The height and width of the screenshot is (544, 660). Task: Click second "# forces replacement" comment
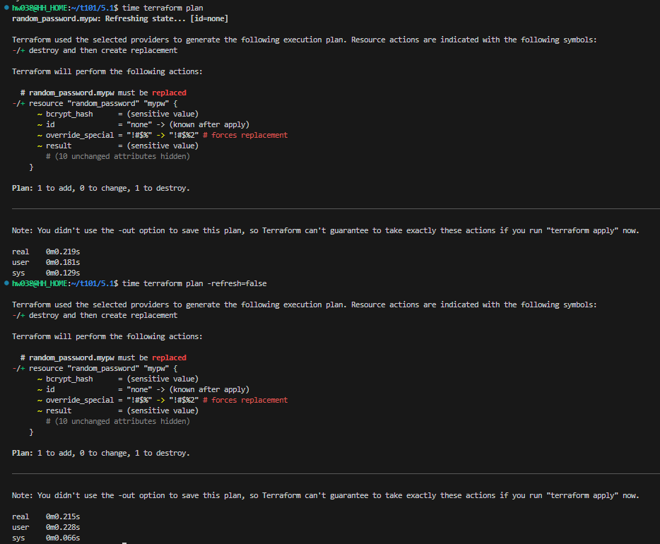coord(245,400)
